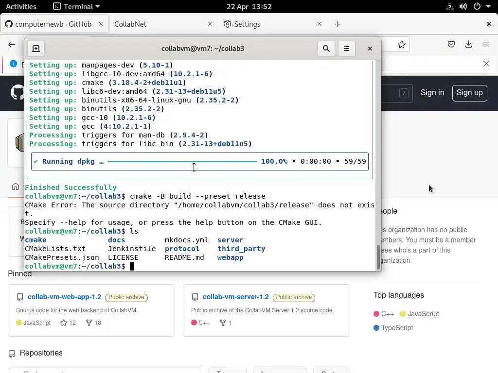View the 12 stargazers of collab-vm-web-app-1.2
Image resolution: width=498 pixels, height=373 pixels.
[x=68, y=323]
